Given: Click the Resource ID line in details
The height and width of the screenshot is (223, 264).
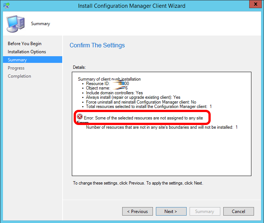Looking at the screenshot, I should tap(107, 84).
